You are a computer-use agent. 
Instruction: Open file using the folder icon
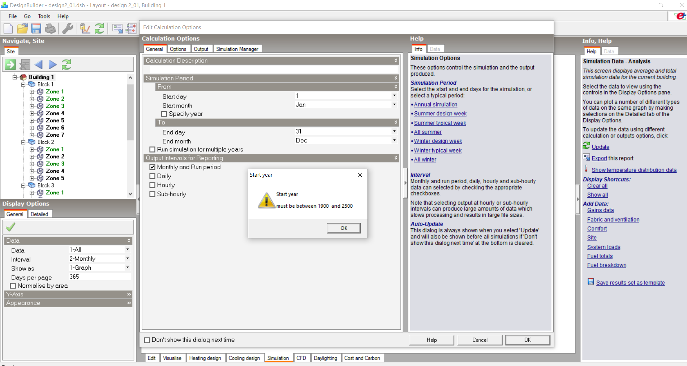tap(22, 28)
